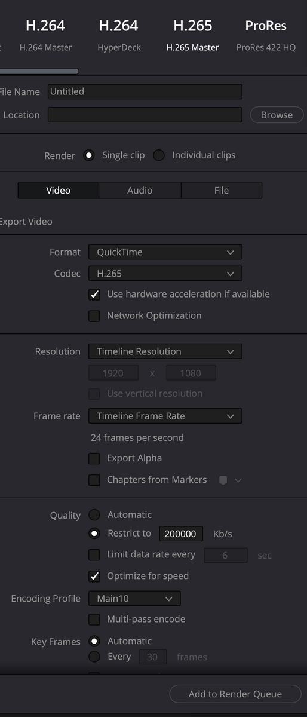Screen dimensions: 307x717
Task: Pick the ProRes 422 HQ preset
Action: click(266, 35)
